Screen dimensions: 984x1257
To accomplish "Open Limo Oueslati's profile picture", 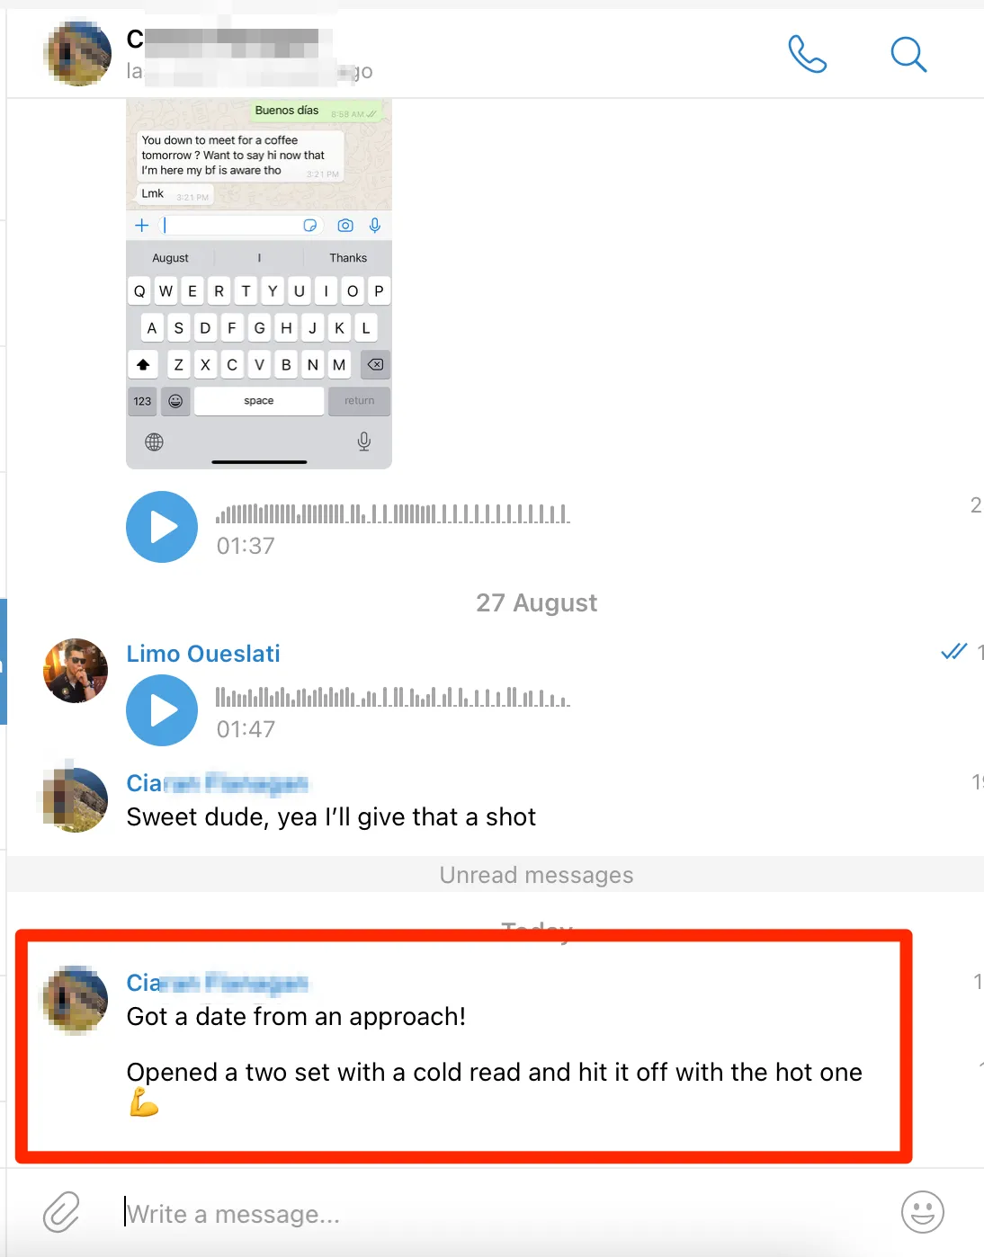I will [x=76, y=671].
